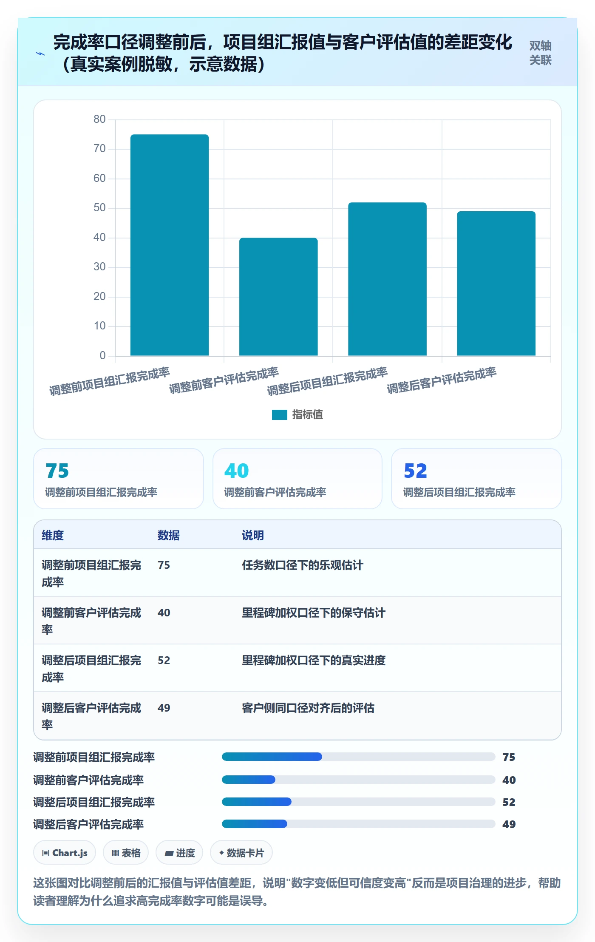Select the 调整前项目组汇报完成率 bar in chart
The height and width of the screenshot is (942, 595).
[170, 245]
